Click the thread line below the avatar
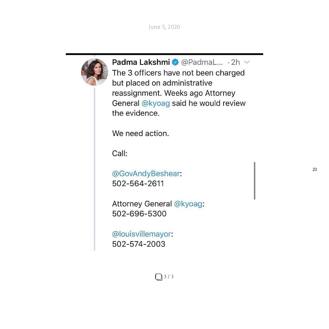 [94, 169]
